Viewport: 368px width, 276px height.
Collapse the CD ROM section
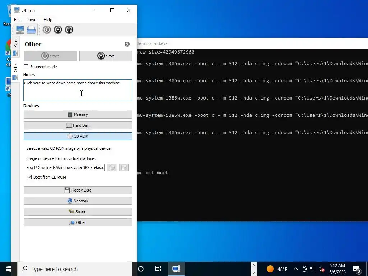[78, 136]
